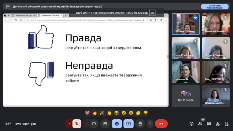
Task: Select Яна_ВОРОТНІК video tile
Action: [x=216, y=72]
